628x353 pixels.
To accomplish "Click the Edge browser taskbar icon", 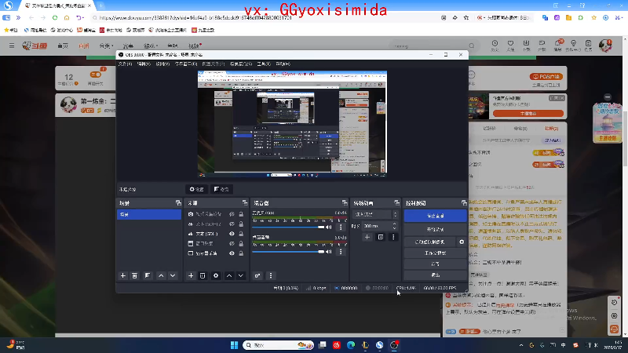I will 351,345.
